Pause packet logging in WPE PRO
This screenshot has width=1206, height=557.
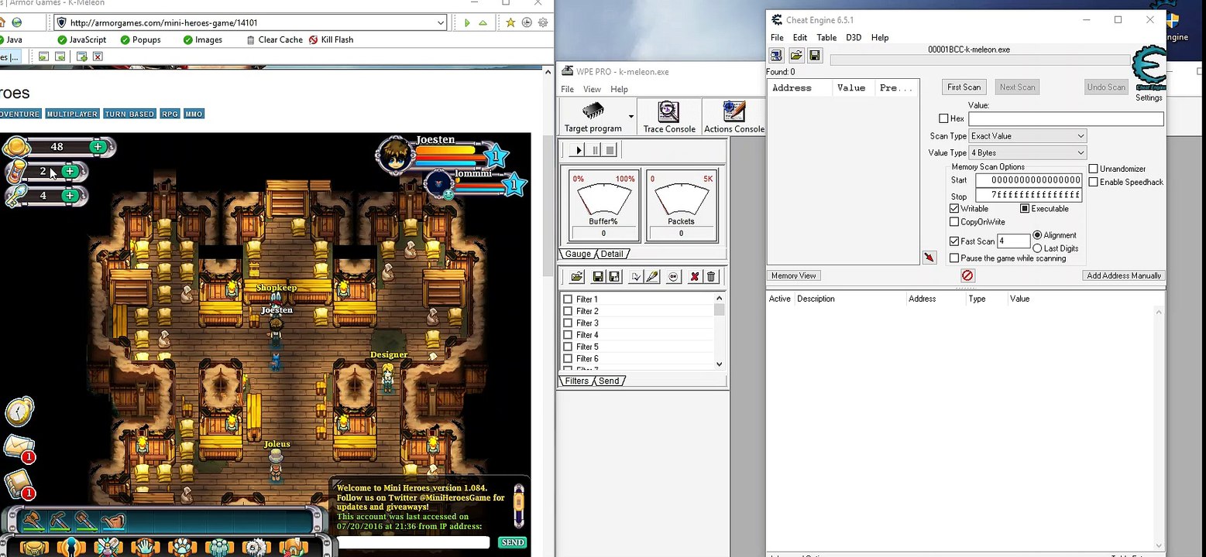tap(594, 150)
